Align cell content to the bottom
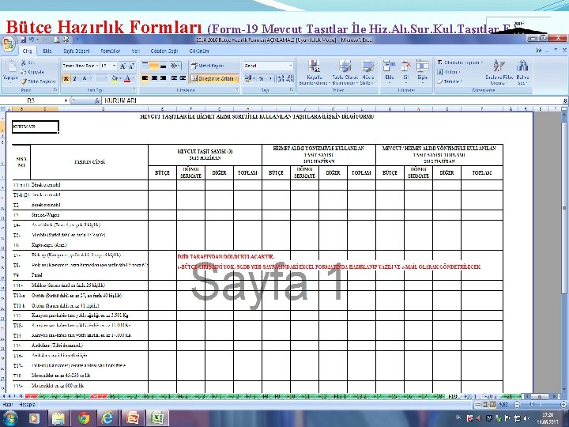This screenshot has height=427, width=569. pos(163,66)
